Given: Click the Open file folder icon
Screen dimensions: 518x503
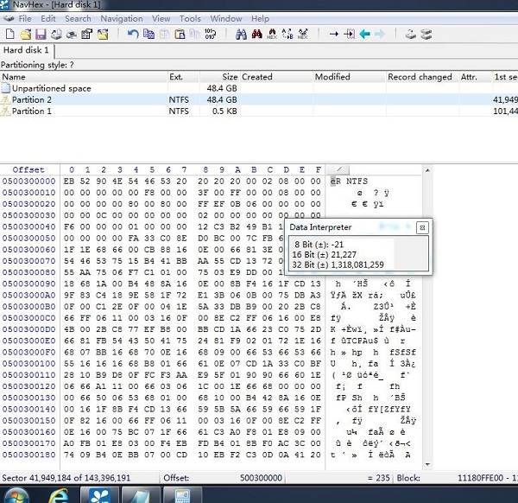Looking at the screenshot, I should 26,34.
